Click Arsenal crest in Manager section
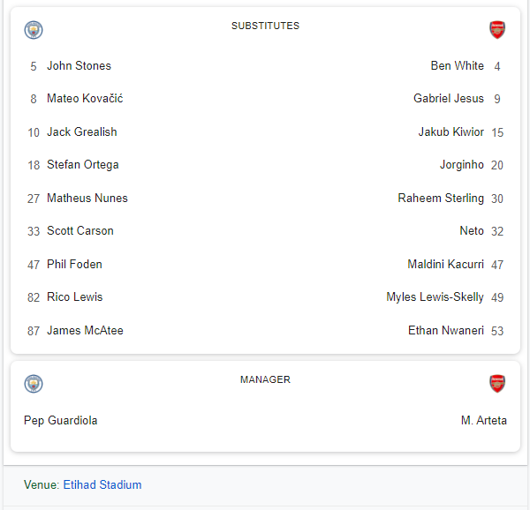The image size is (530, 510). pyautogui.click(x=497, y=384)
